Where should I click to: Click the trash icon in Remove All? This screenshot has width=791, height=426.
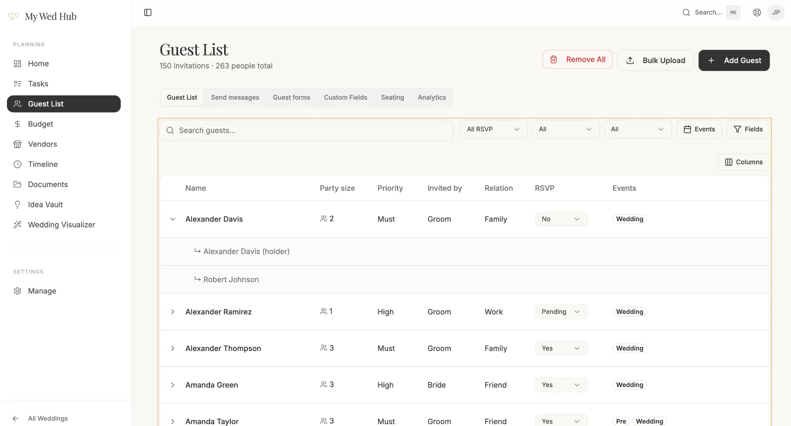pyautogui.click(x=554, y=60)
